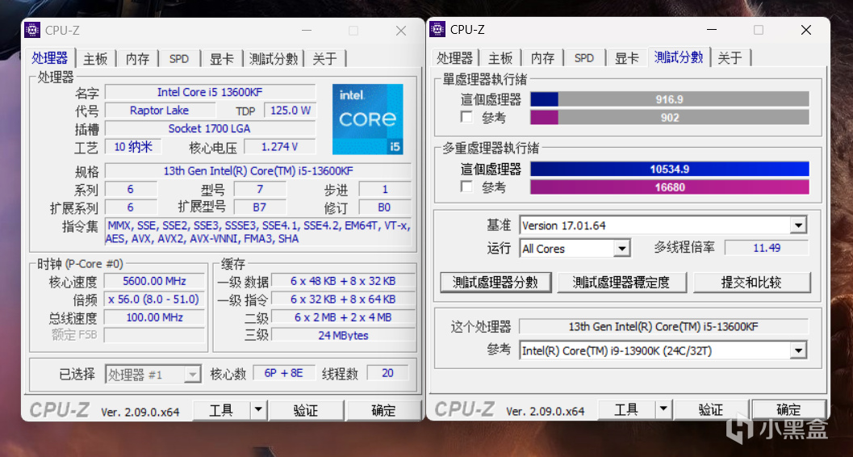853x457 pixels.
Task: Click multi thread reference bar 16680
Action: (670, 187)
